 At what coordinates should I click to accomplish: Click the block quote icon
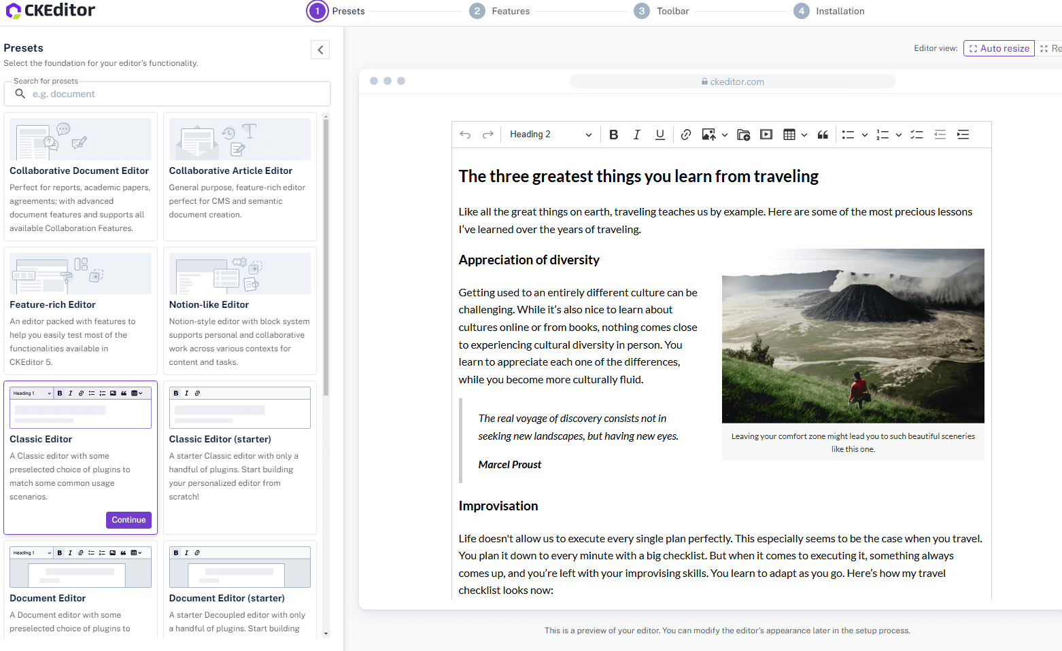(823, 135)
